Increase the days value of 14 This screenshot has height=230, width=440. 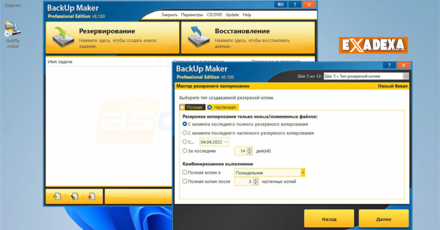(250, 149)
